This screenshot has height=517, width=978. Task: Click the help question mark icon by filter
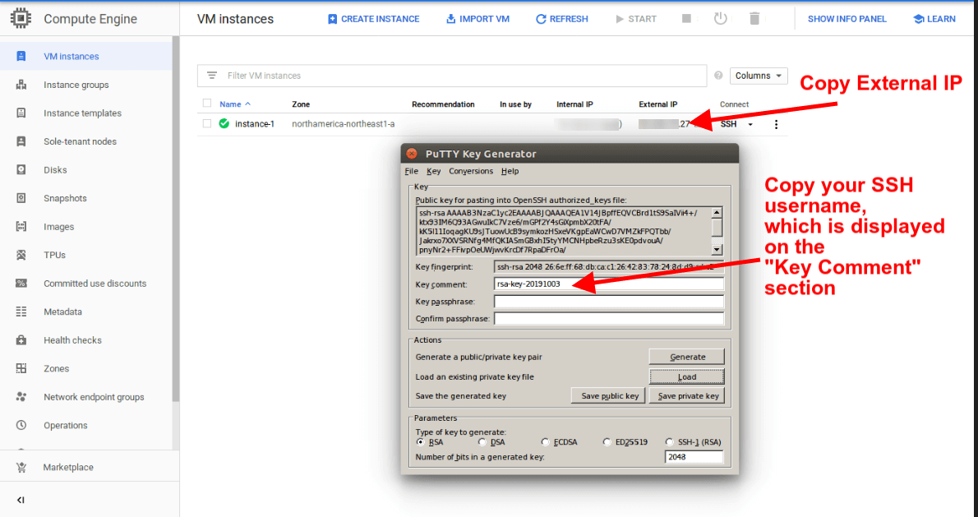point(718,76)
